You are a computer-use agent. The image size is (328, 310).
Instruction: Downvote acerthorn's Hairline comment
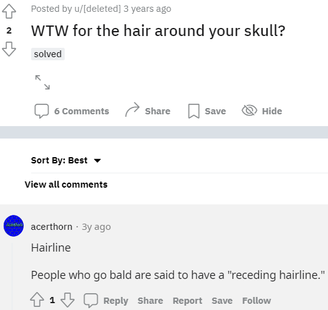coord(67,300)
